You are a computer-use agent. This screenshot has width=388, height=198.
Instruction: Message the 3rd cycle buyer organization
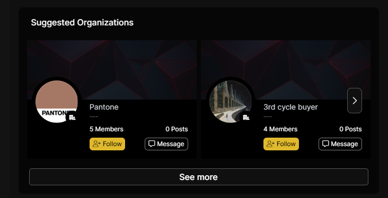(x=340, y=144)
